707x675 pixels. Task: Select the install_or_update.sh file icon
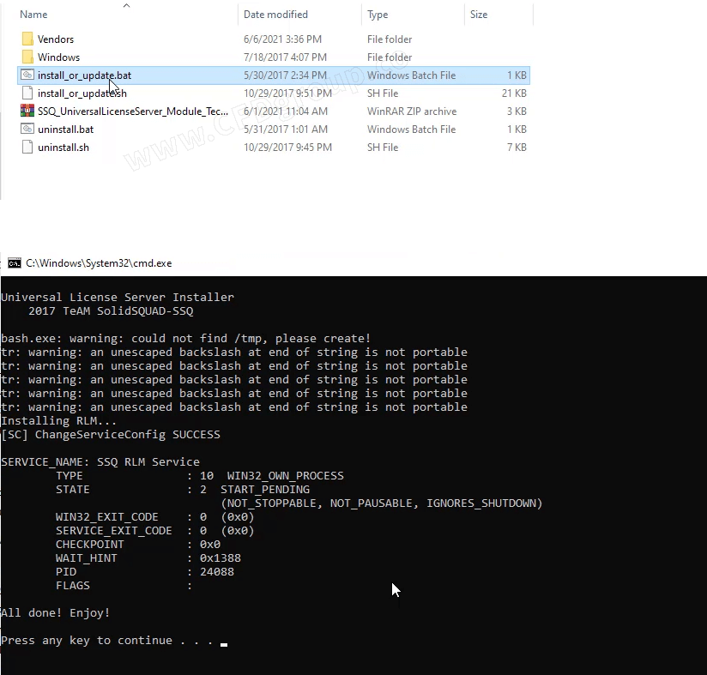click(27, 93)
